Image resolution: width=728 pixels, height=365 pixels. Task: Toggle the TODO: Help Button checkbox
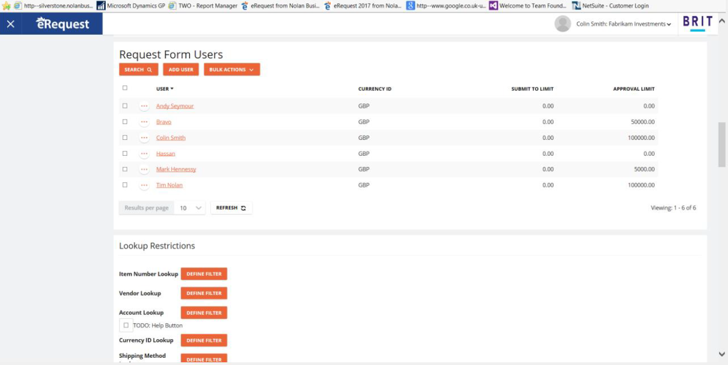126,325
